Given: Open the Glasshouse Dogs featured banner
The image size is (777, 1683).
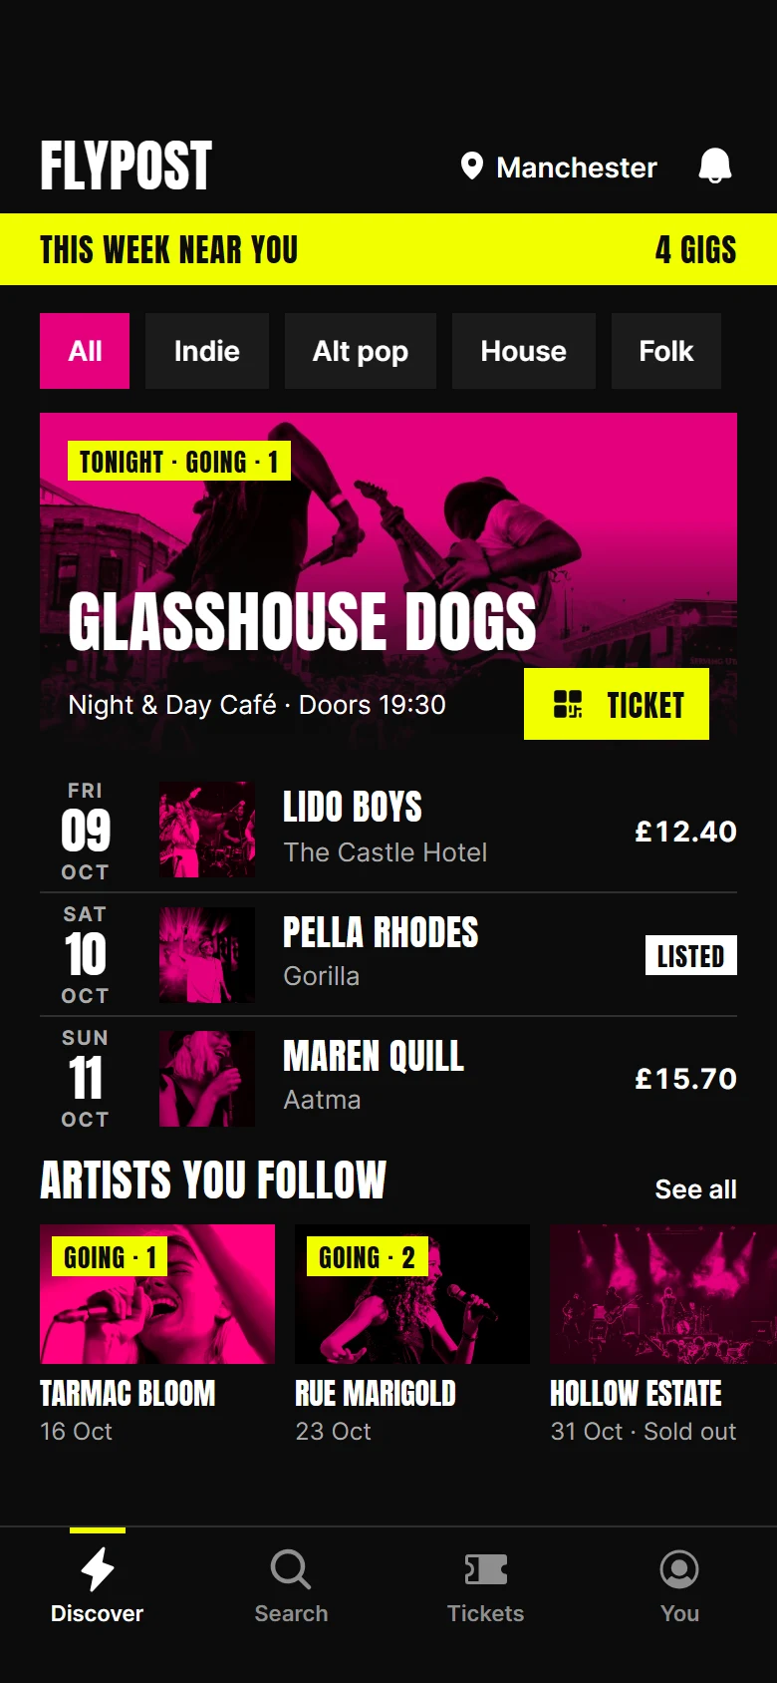Looking at the screenshot, I should pyautogui.click(x=388, y=580).
